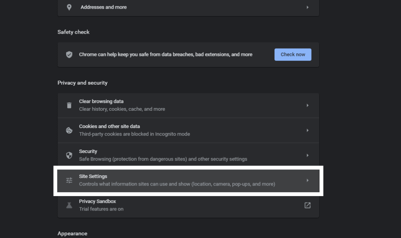This screenshot has height=238, width=401.
Task: Click the Safety check section title
Action: [73, 32]
